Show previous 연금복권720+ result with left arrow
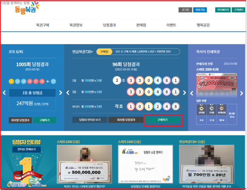This screenshot has height=190, width=247. tap(68, 93)
